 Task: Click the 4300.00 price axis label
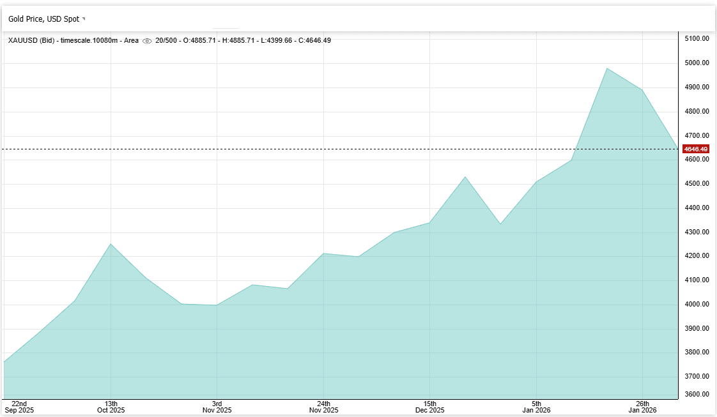(x=697, y=232)
